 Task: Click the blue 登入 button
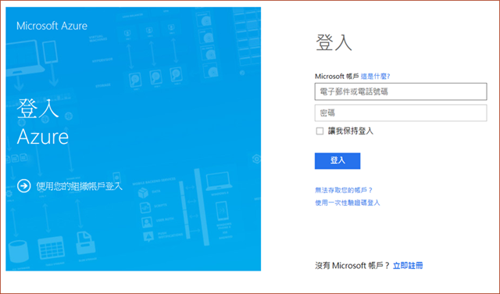337,160
